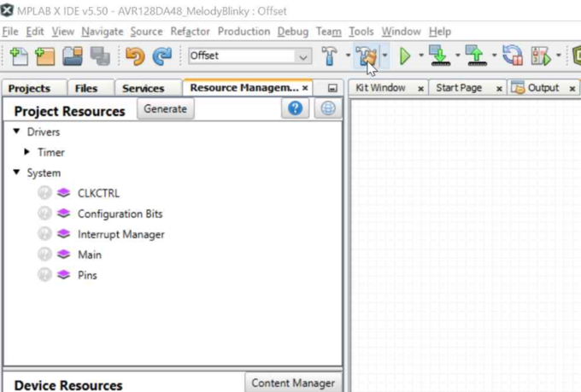581x392 pixels.
Task: Click the Run Project green play icon
Action: [x=405, y=56]
